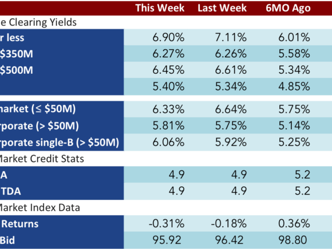This screenshot has width=332, height=249.
Task: Click the Market Credit Stats heading
Action: tap(42, 159)
